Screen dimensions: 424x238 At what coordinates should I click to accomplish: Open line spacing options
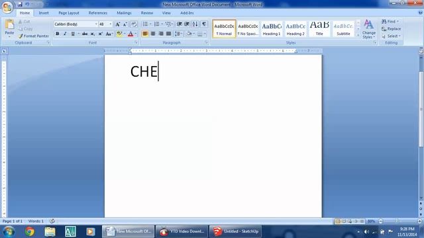coord(178,34)
